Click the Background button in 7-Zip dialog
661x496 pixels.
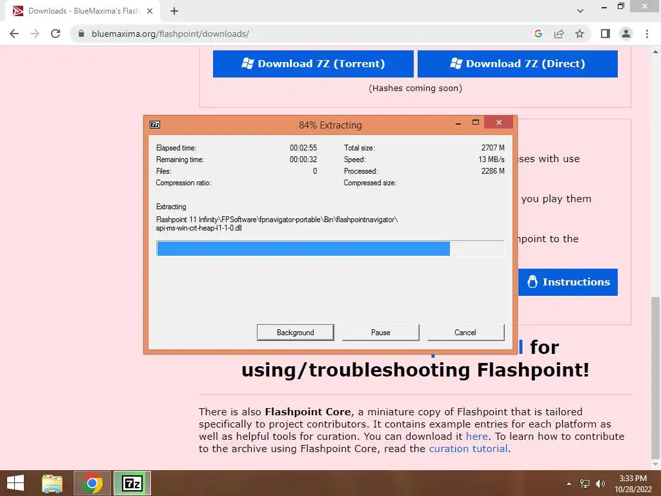(295, 333)
